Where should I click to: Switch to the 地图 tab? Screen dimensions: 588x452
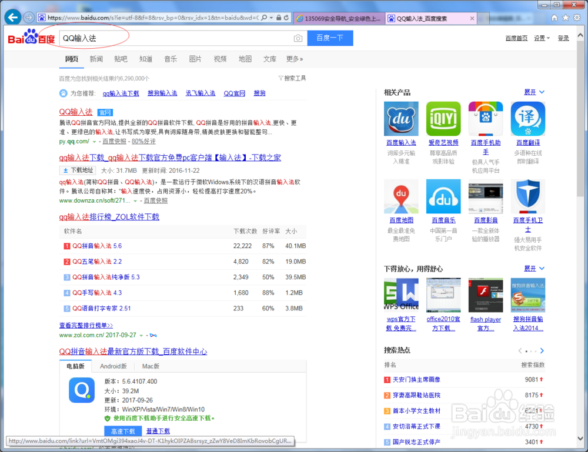(x=245, y=59)
